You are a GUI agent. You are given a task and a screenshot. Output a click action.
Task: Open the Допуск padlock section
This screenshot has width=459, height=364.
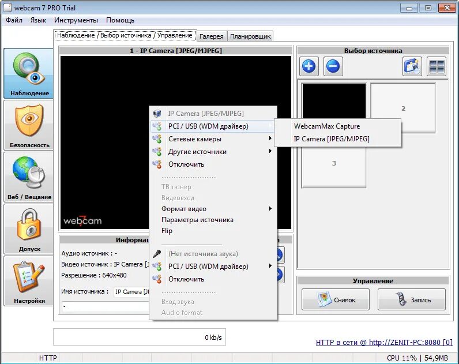point(28,229)
